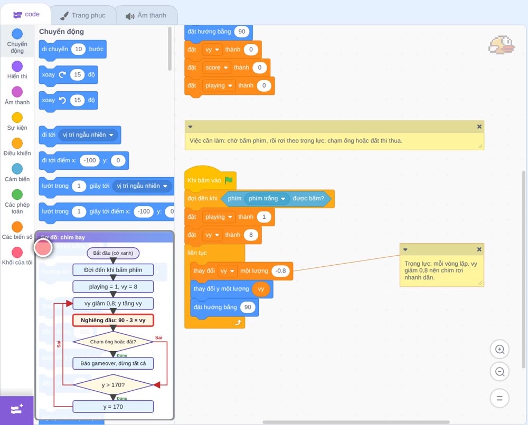Screen dimensions: 528x425
Task: Open the 'phím trắng' key dropdown
Action: coord(267,198)
